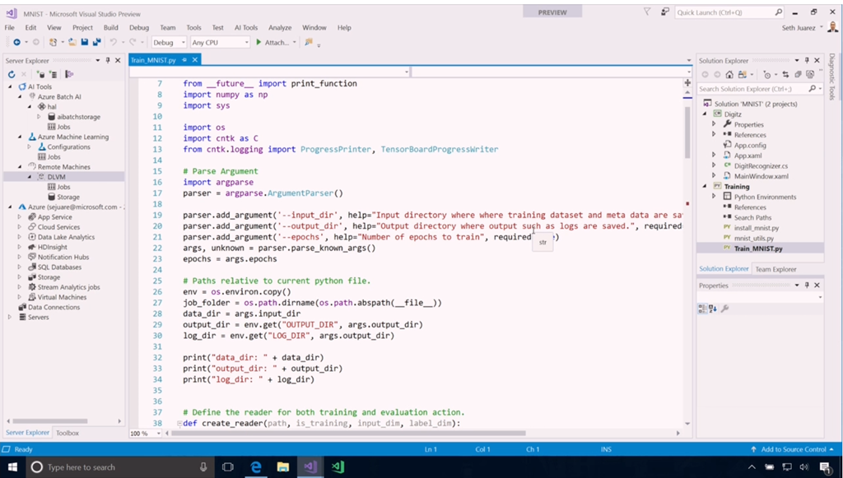The height and width of the screenshot is (478, 843).
Task: Open Microsoft Edge from the taskbar
Action: pos(256,466)
